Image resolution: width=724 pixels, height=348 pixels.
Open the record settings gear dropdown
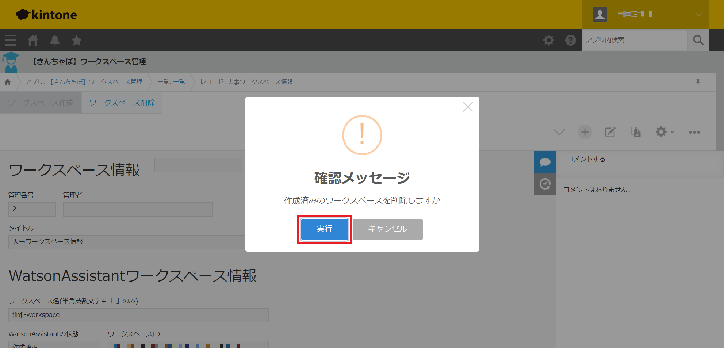664,132
